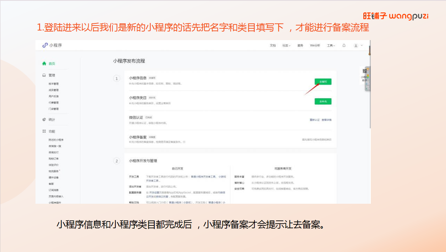
Task: Select 首页 in the sidebar
Action: point(52,64)
